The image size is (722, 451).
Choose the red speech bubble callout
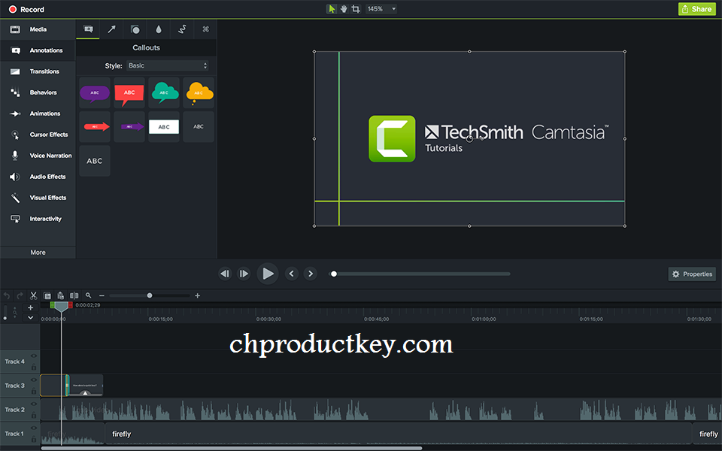(x=129, y=93)
